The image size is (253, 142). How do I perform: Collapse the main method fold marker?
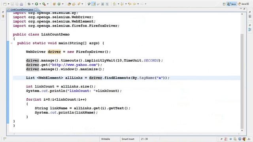(11, 43)
